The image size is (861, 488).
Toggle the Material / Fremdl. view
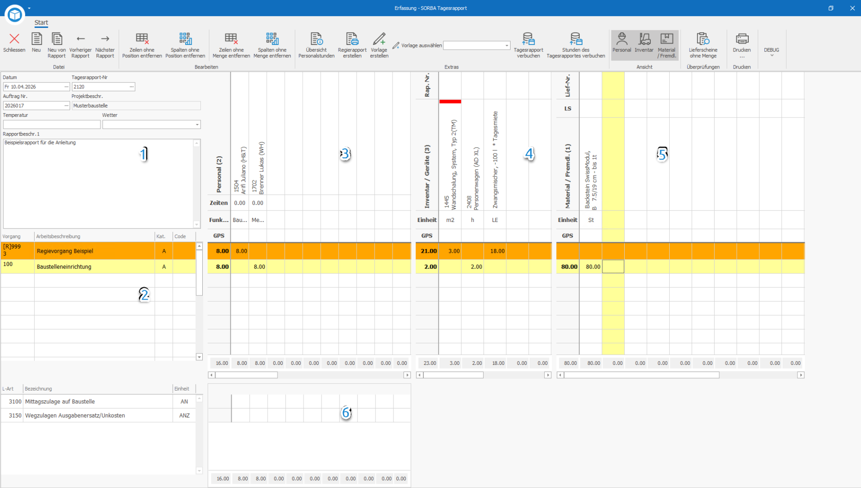667,45
